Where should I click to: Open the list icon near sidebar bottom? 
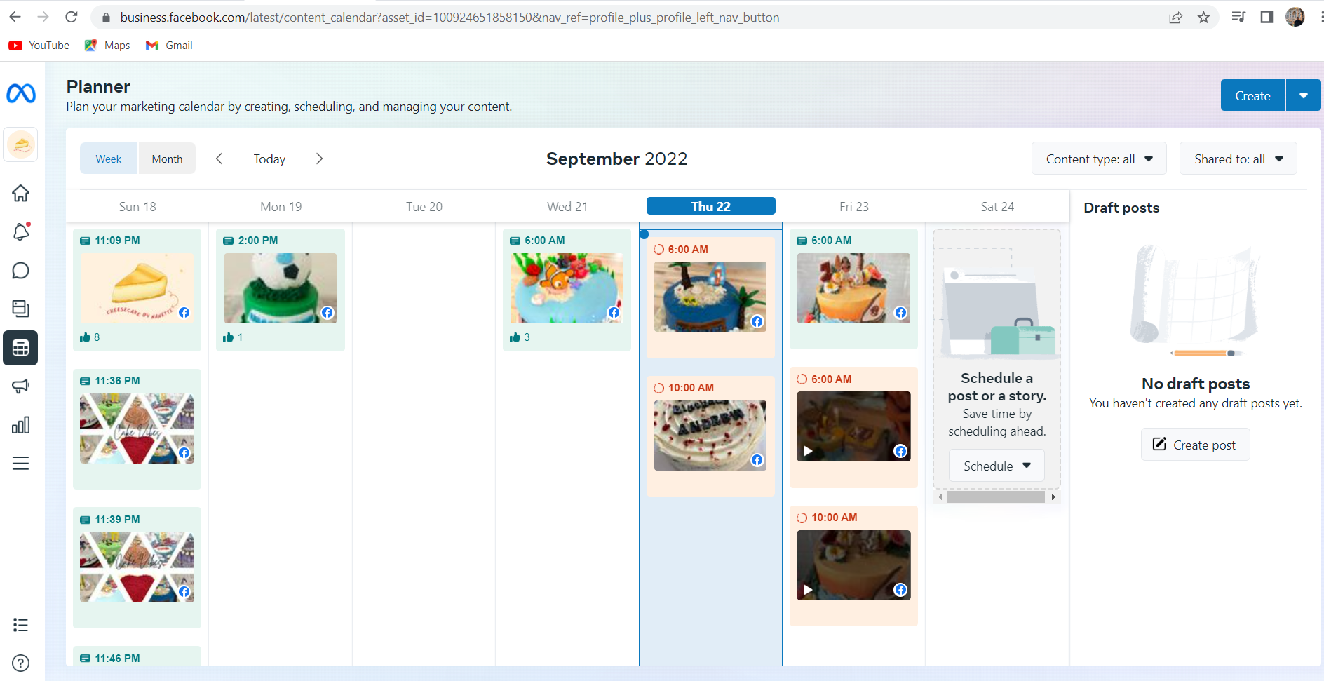coord(21,625)
